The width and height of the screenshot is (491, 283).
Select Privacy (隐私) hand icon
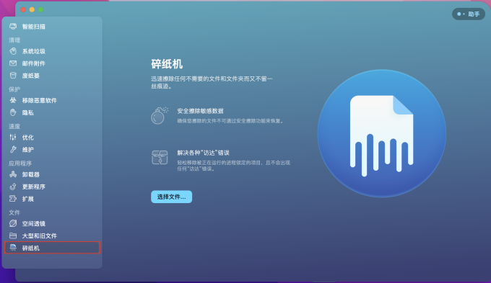(x=13, y=112)
